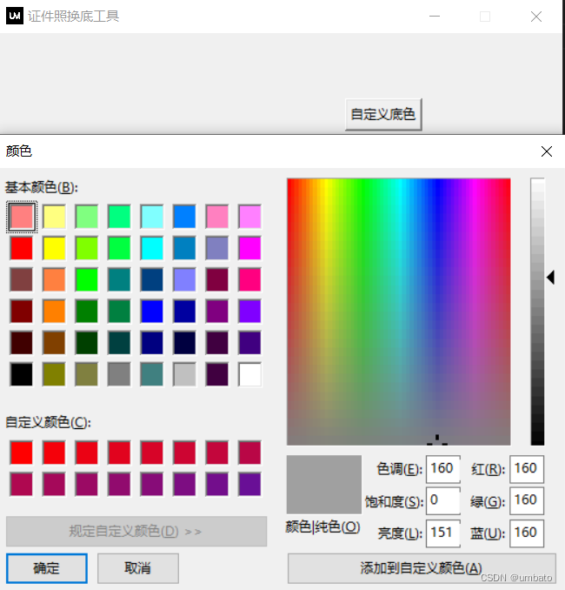Select the last purple custom color swatch
The image size is (565, 590).
(x=249, y=484)
